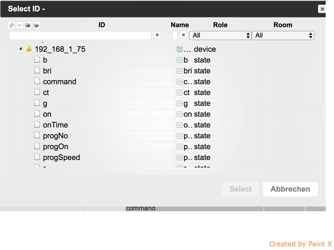This screenshot has width=334, height=250.
Task: Click the state icon in the bri row
Action: pos(180,71)
